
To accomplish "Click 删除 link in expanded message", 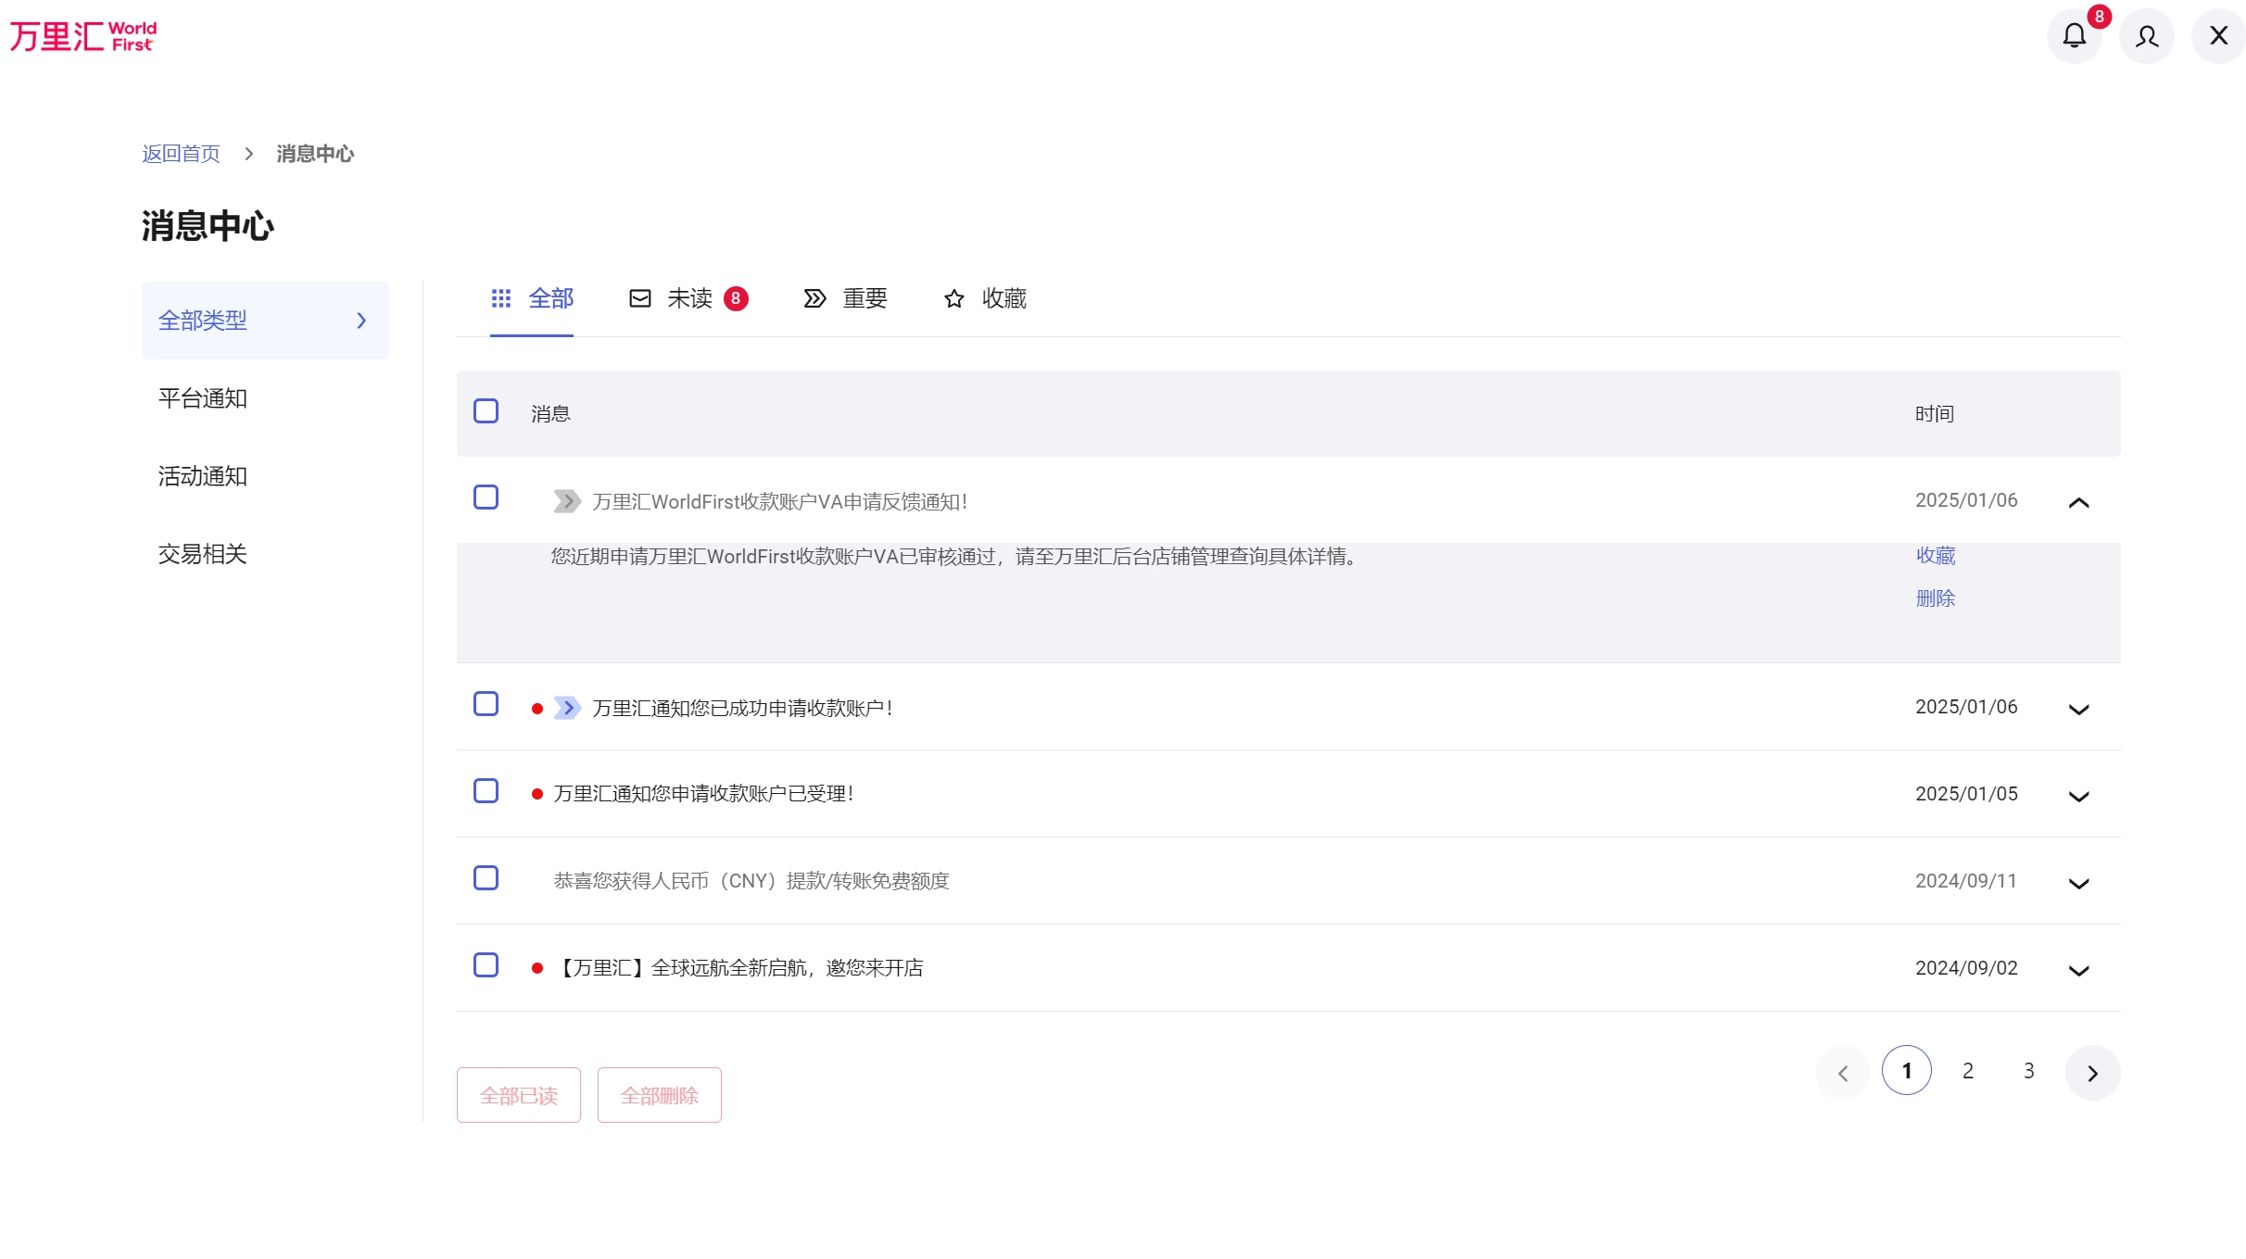I will click(1935, 598).
